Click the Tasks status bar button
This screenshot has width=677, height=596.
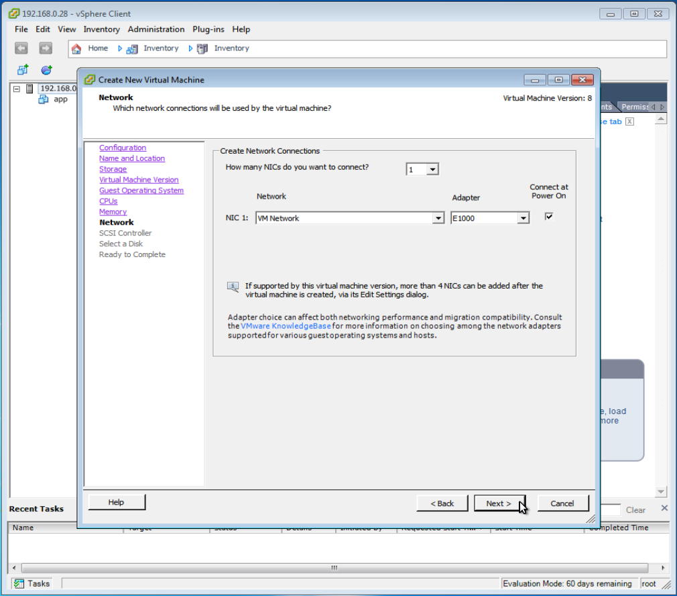[32, 583]
